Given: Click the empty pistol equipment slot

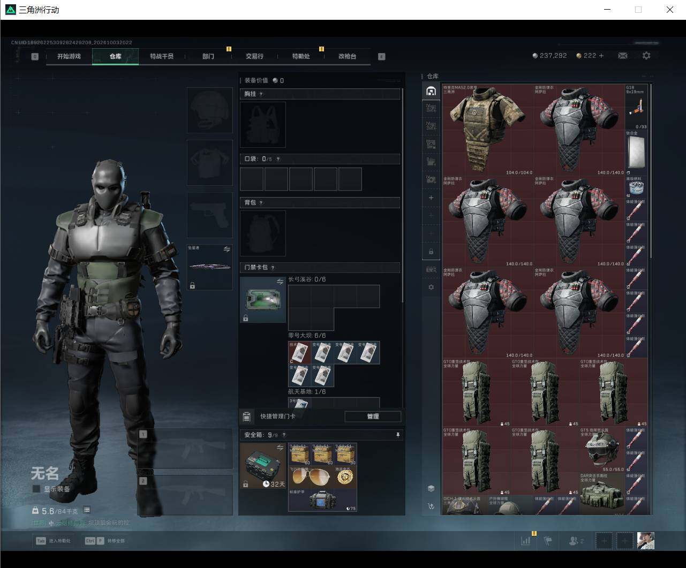Looking at the screenshot, I should point(209,215).
